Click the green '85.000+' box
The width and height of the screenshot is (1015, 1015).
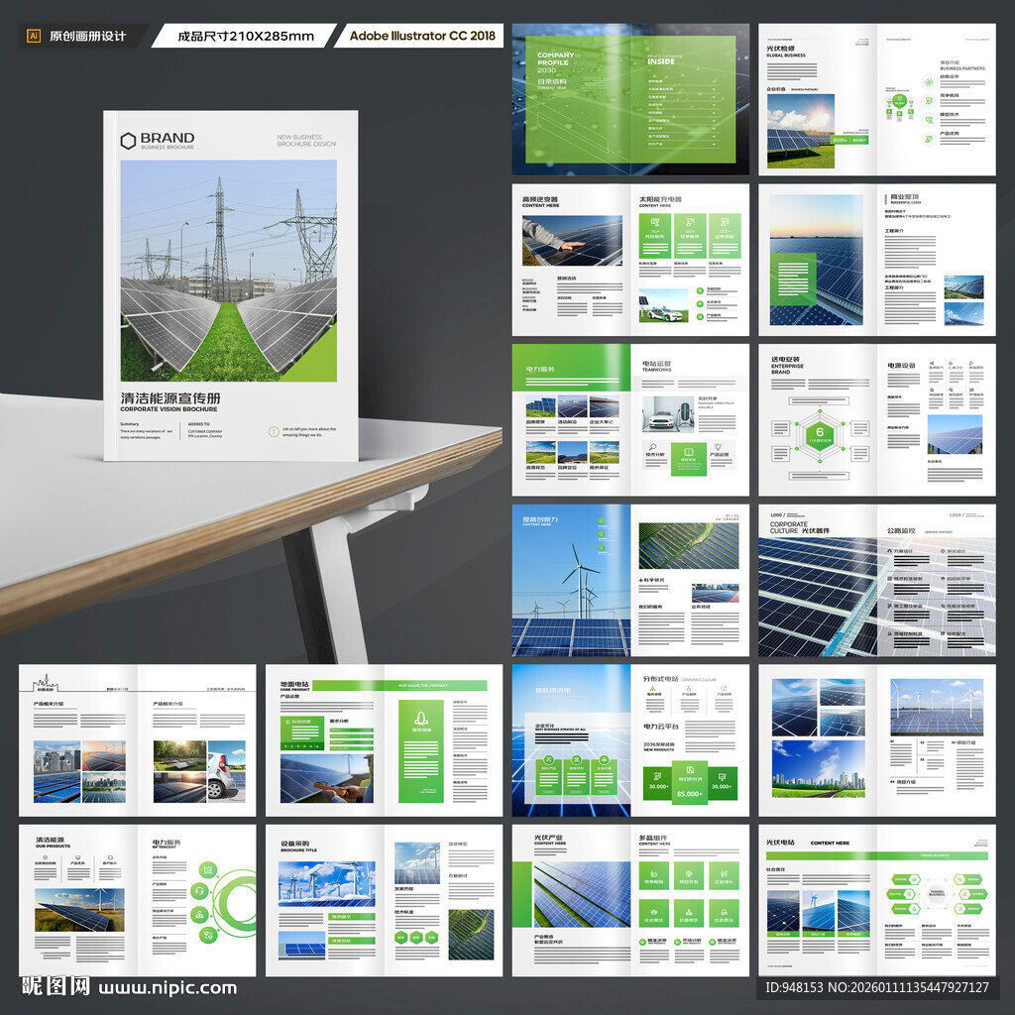coord(690,781)
